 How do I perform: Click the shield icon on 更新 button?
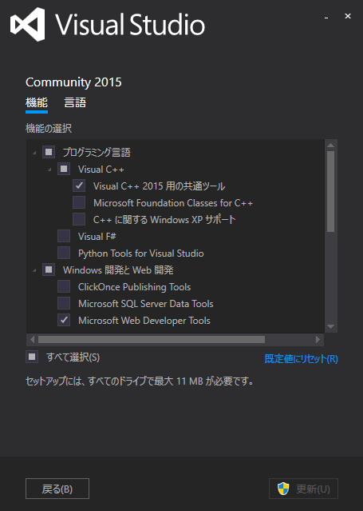click(283, 489)
